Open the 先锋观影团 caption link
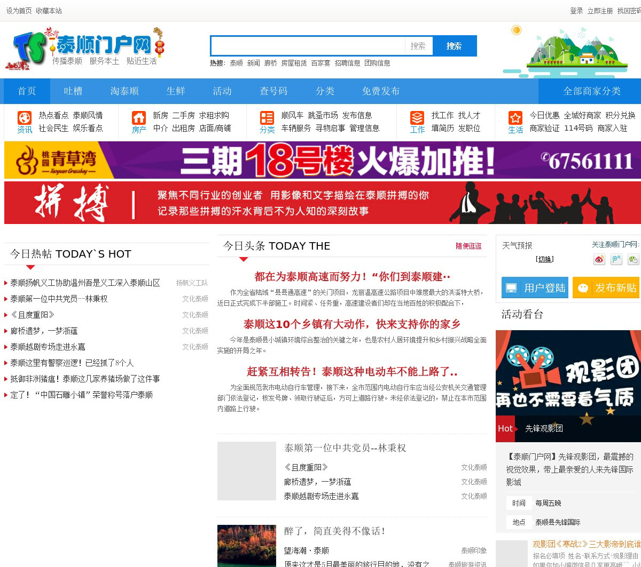The image size is (641, 567). [544, 428]
